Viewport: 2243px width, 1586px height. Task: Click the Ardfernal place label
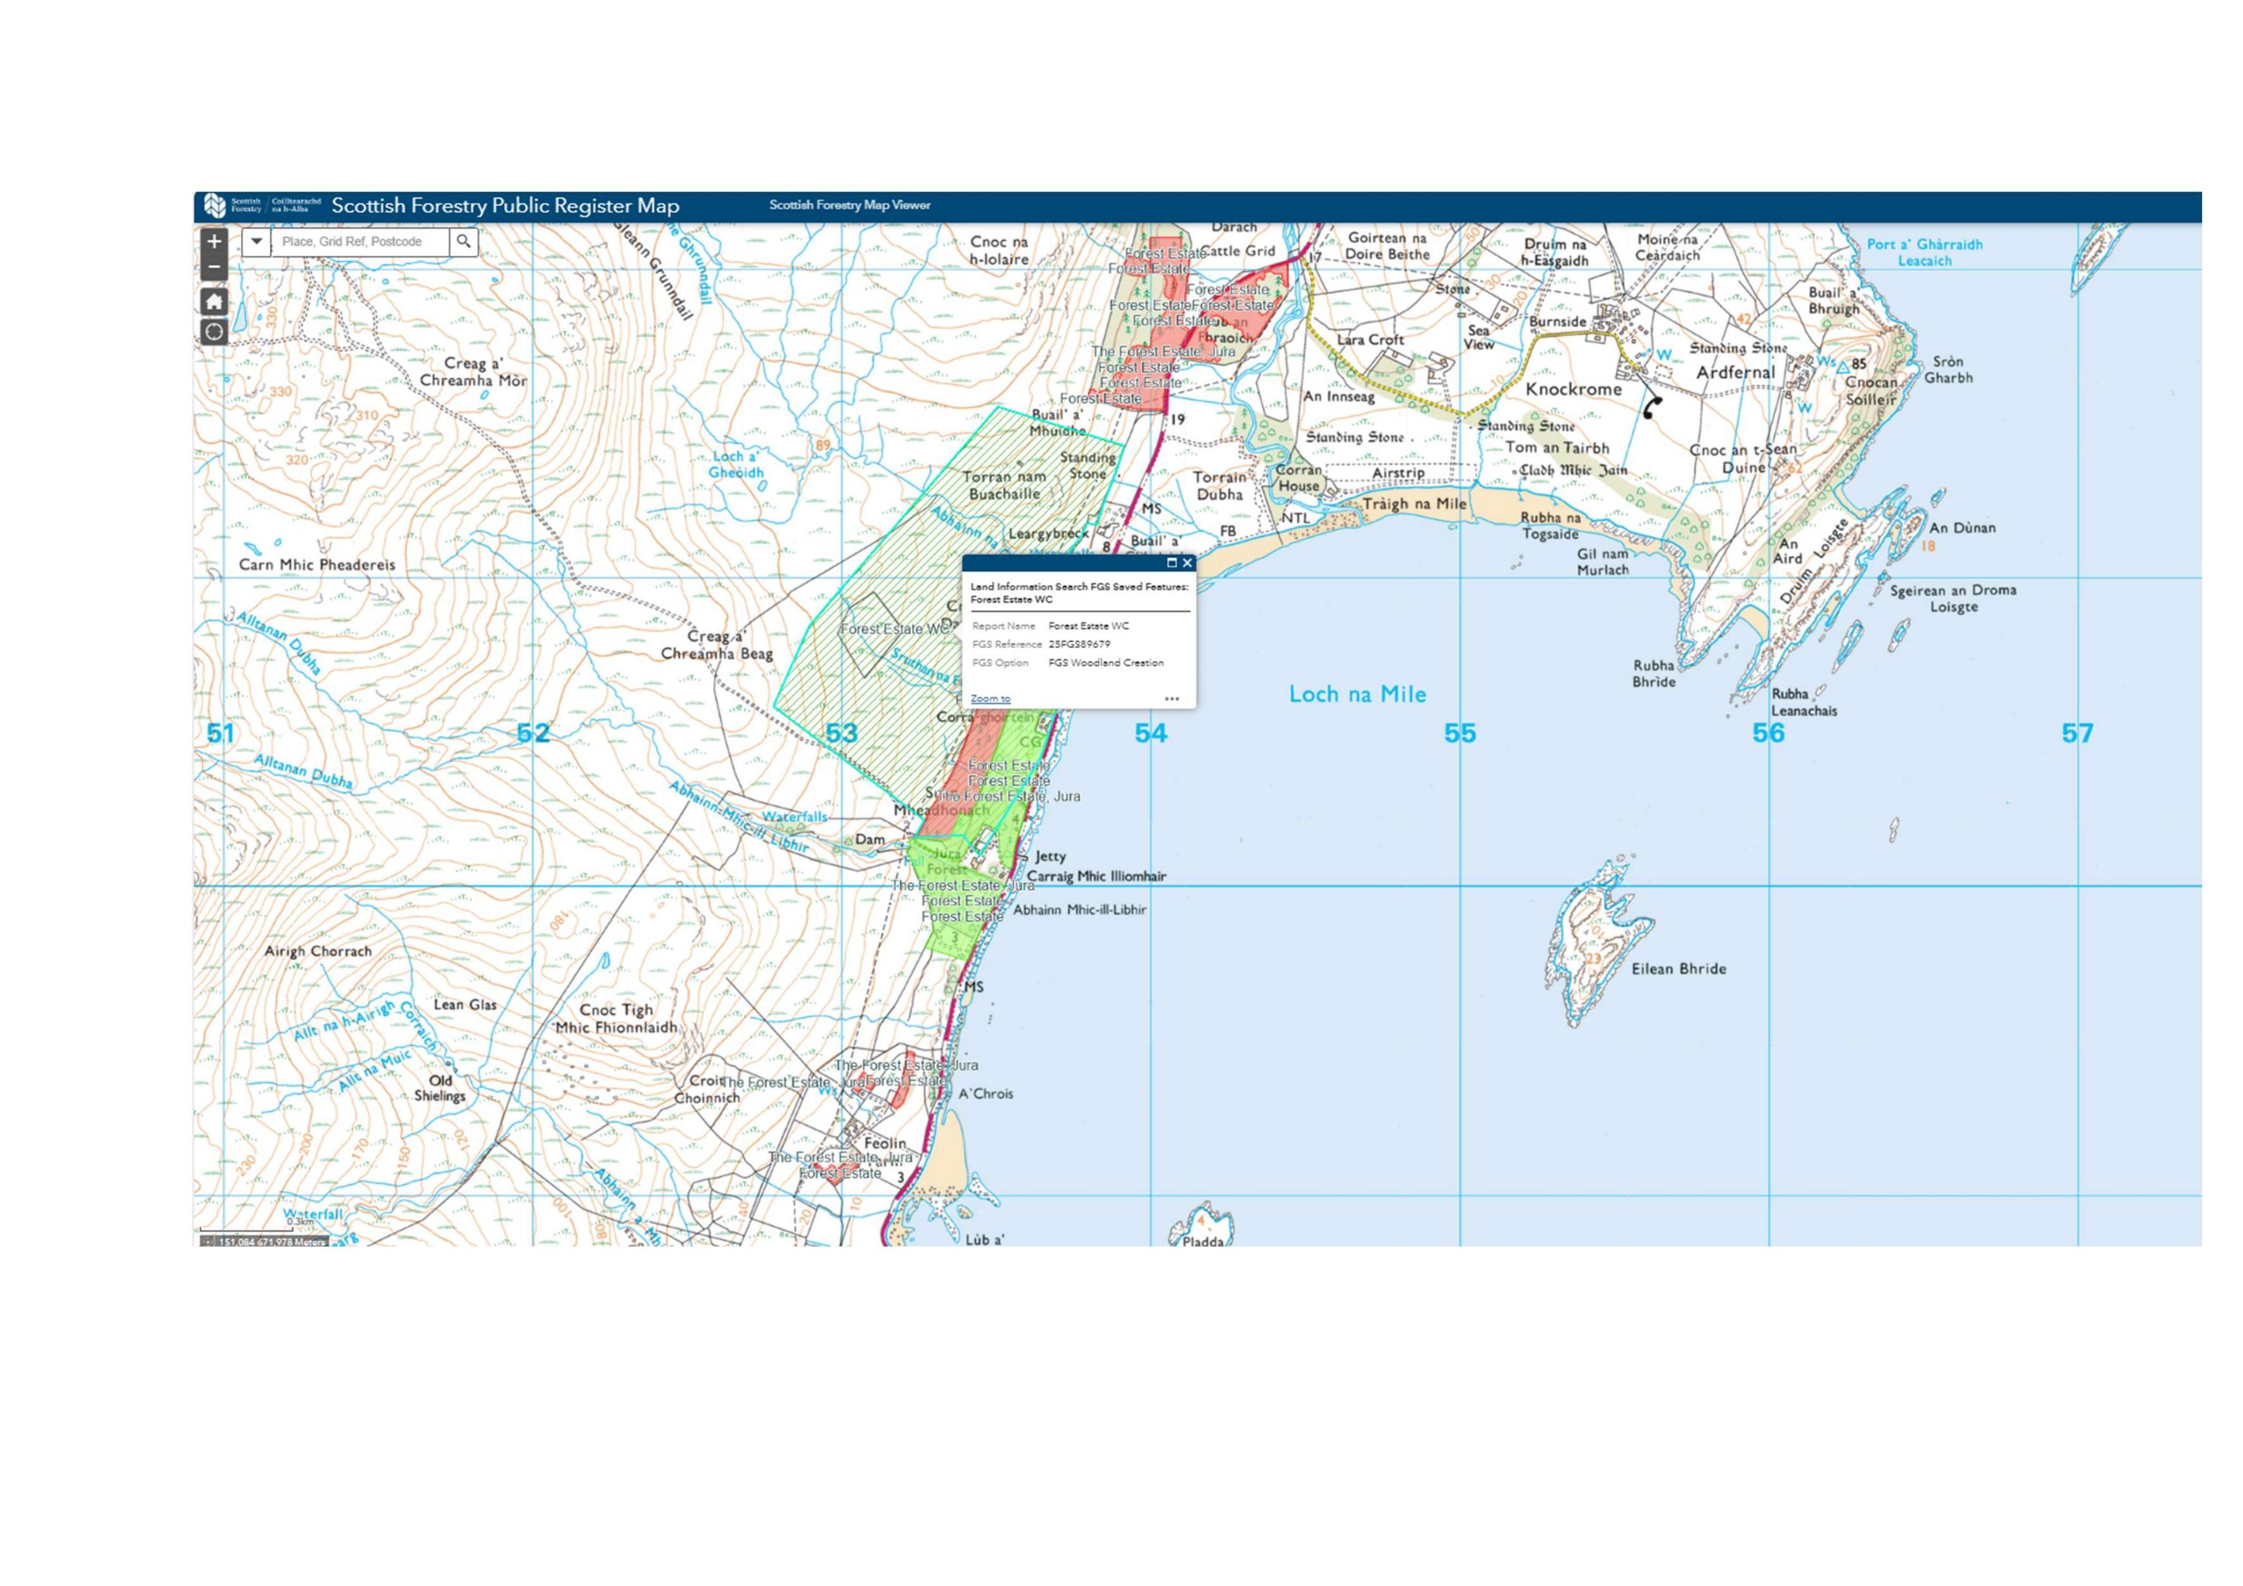point(1735,372)
